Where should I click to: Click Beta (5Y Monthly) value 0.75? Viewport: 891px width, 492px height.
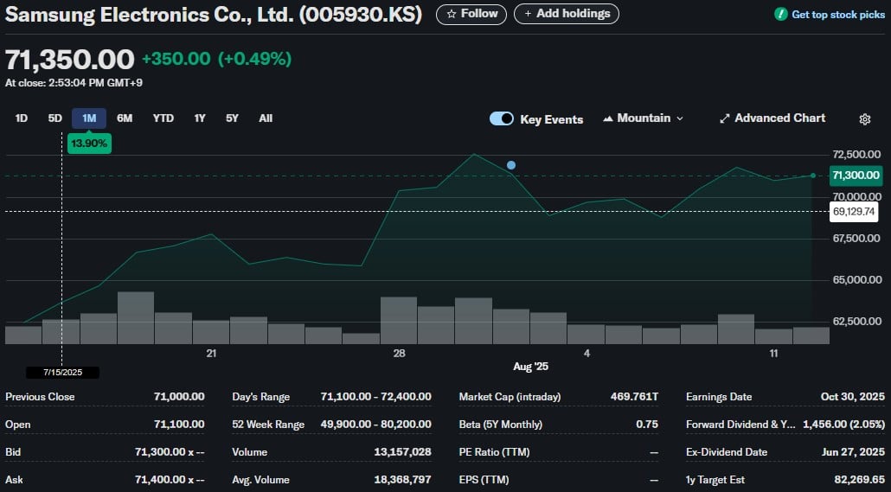647,425
